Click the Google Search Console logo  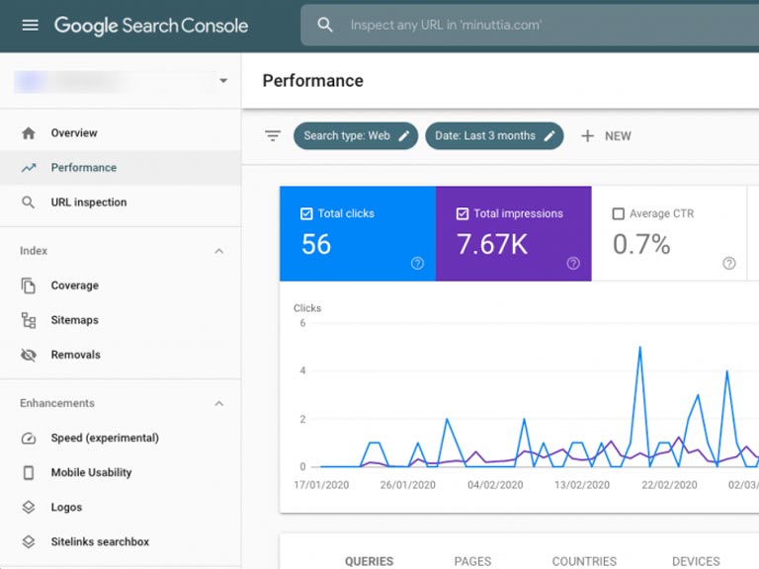(x=151, y=26)
